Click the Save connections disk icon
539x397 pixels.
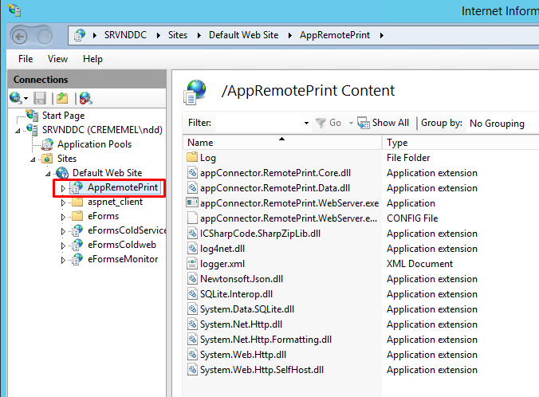point(40,98)
